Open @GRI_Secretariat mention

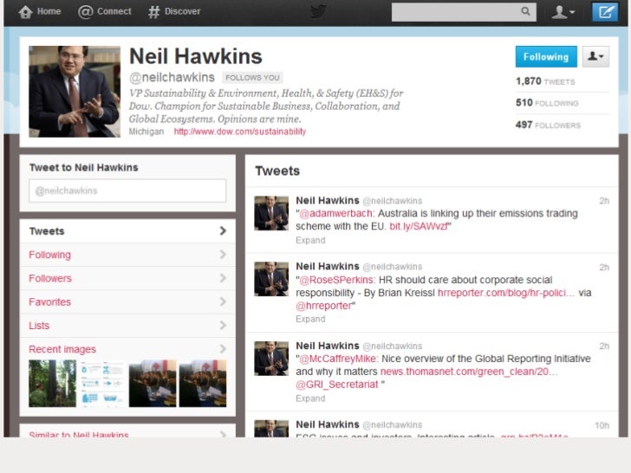pyautogui.click(x=337, y=385)
